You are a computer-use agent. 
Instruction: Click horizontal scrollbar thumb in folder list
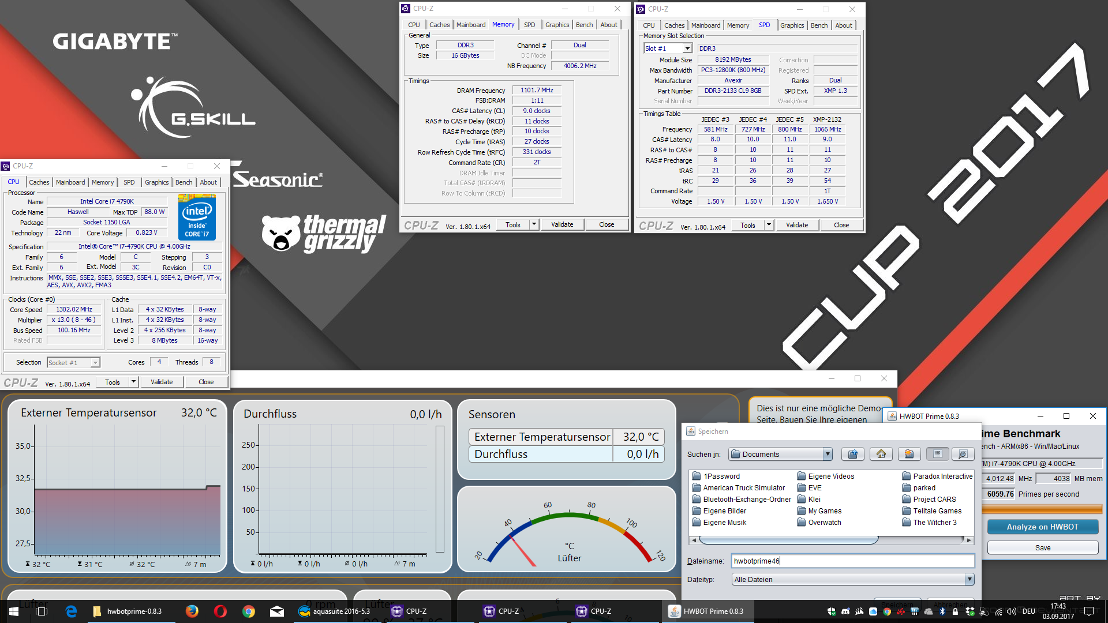pyautogui.click(x=788, y=540)
